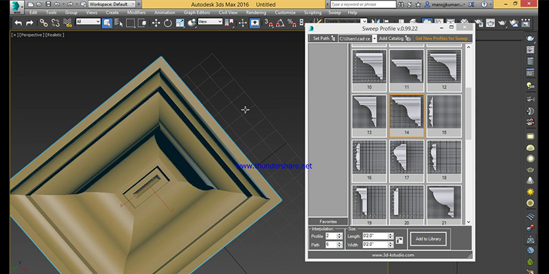Redo action using main toolbar arrow
The image size is (549, 274).
[x=30, y=23]
